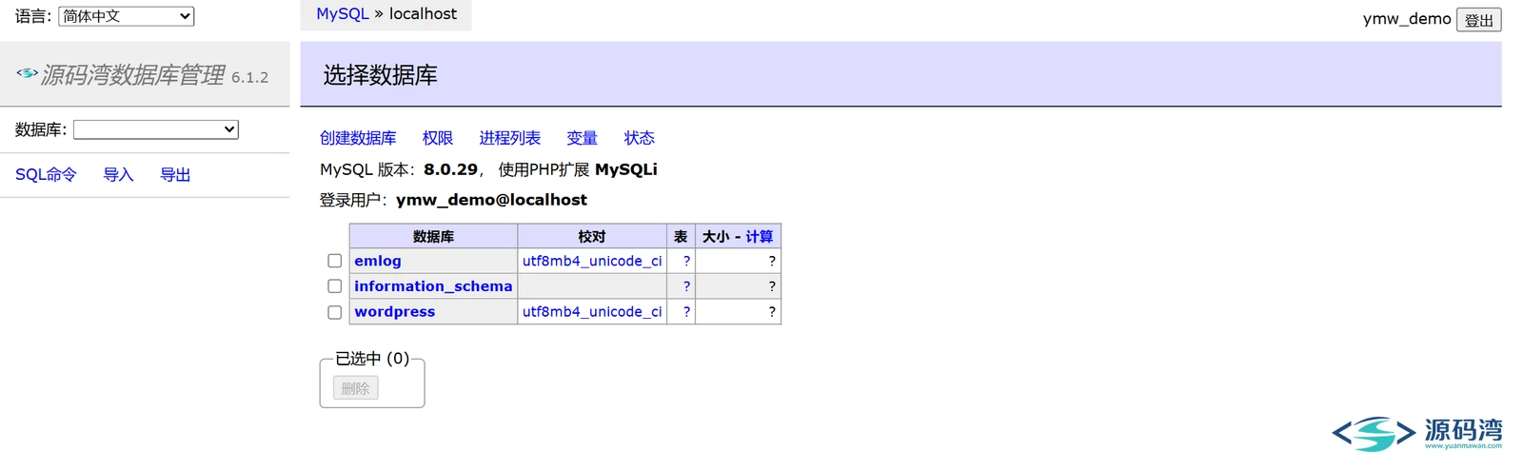Click the table count ? for emlog
1523x471 pixels.
click(686, 261)
